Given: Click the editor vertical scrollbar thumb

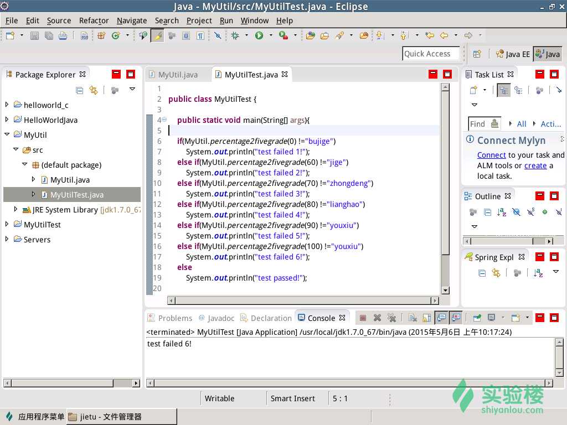Looking at the screenshot, I should pos(446,173).
